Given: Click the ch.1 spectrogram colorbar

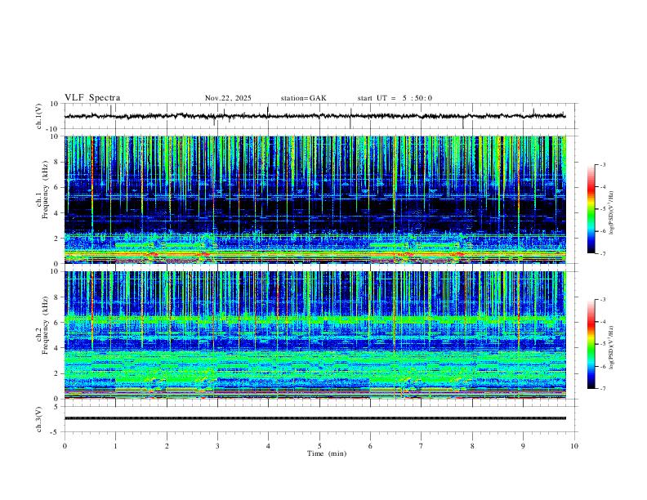Looking at the screenshot, I should (x=591, y=209).
